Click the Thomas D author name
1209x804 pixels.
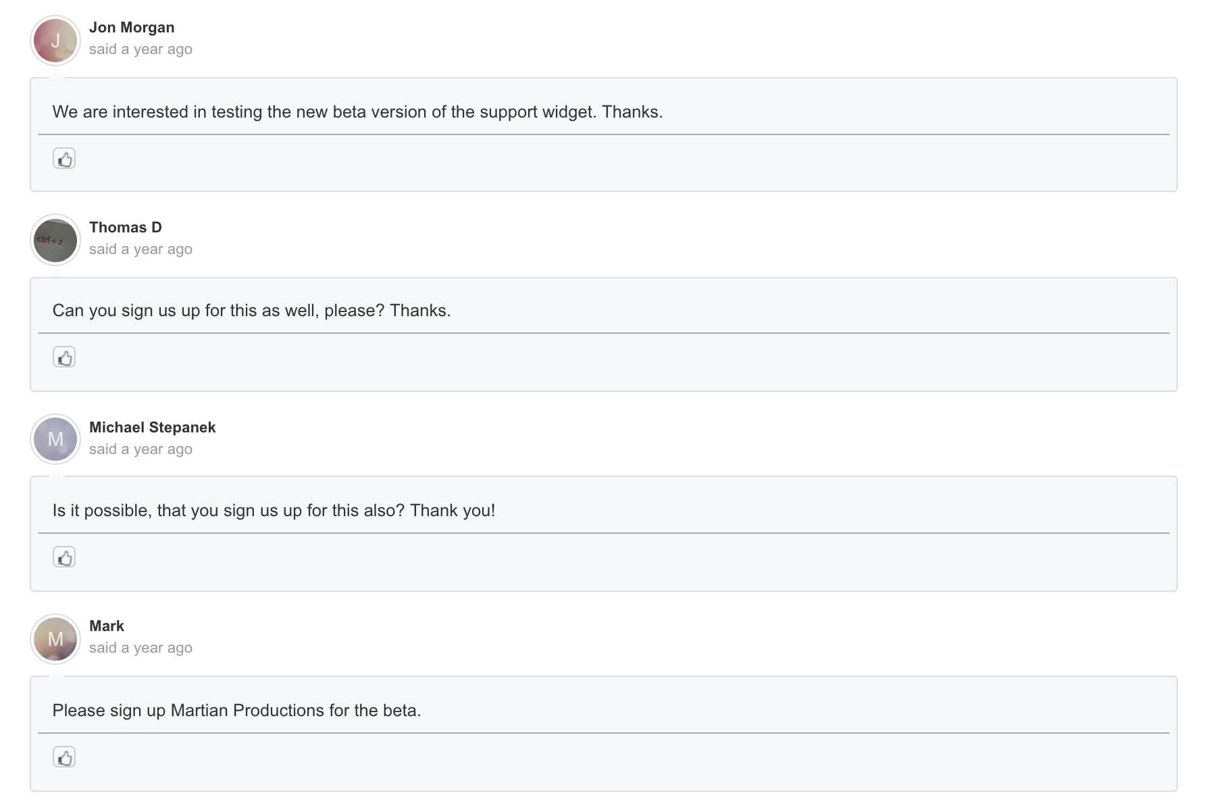coord(126,228)
